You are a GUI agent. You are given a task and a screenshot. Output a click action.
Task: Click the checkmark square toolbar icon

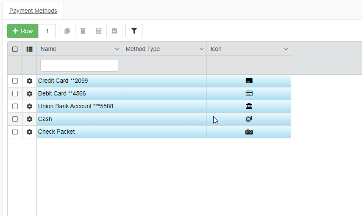[x=114, y=31]
